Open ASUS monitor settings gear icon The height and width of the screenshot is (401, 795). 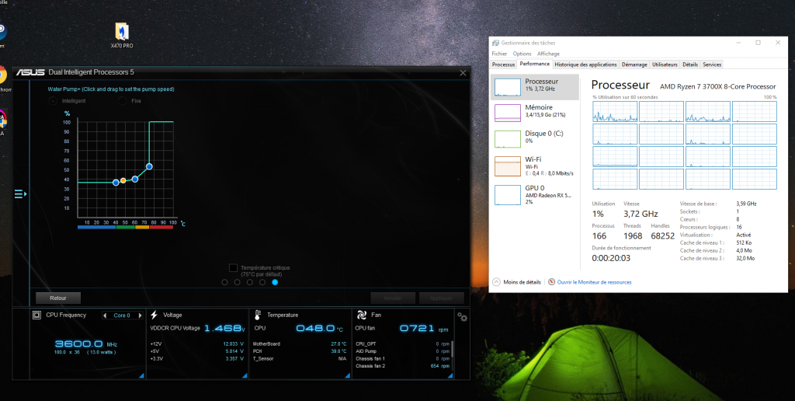pyautogui.click(x=462, y=317)
